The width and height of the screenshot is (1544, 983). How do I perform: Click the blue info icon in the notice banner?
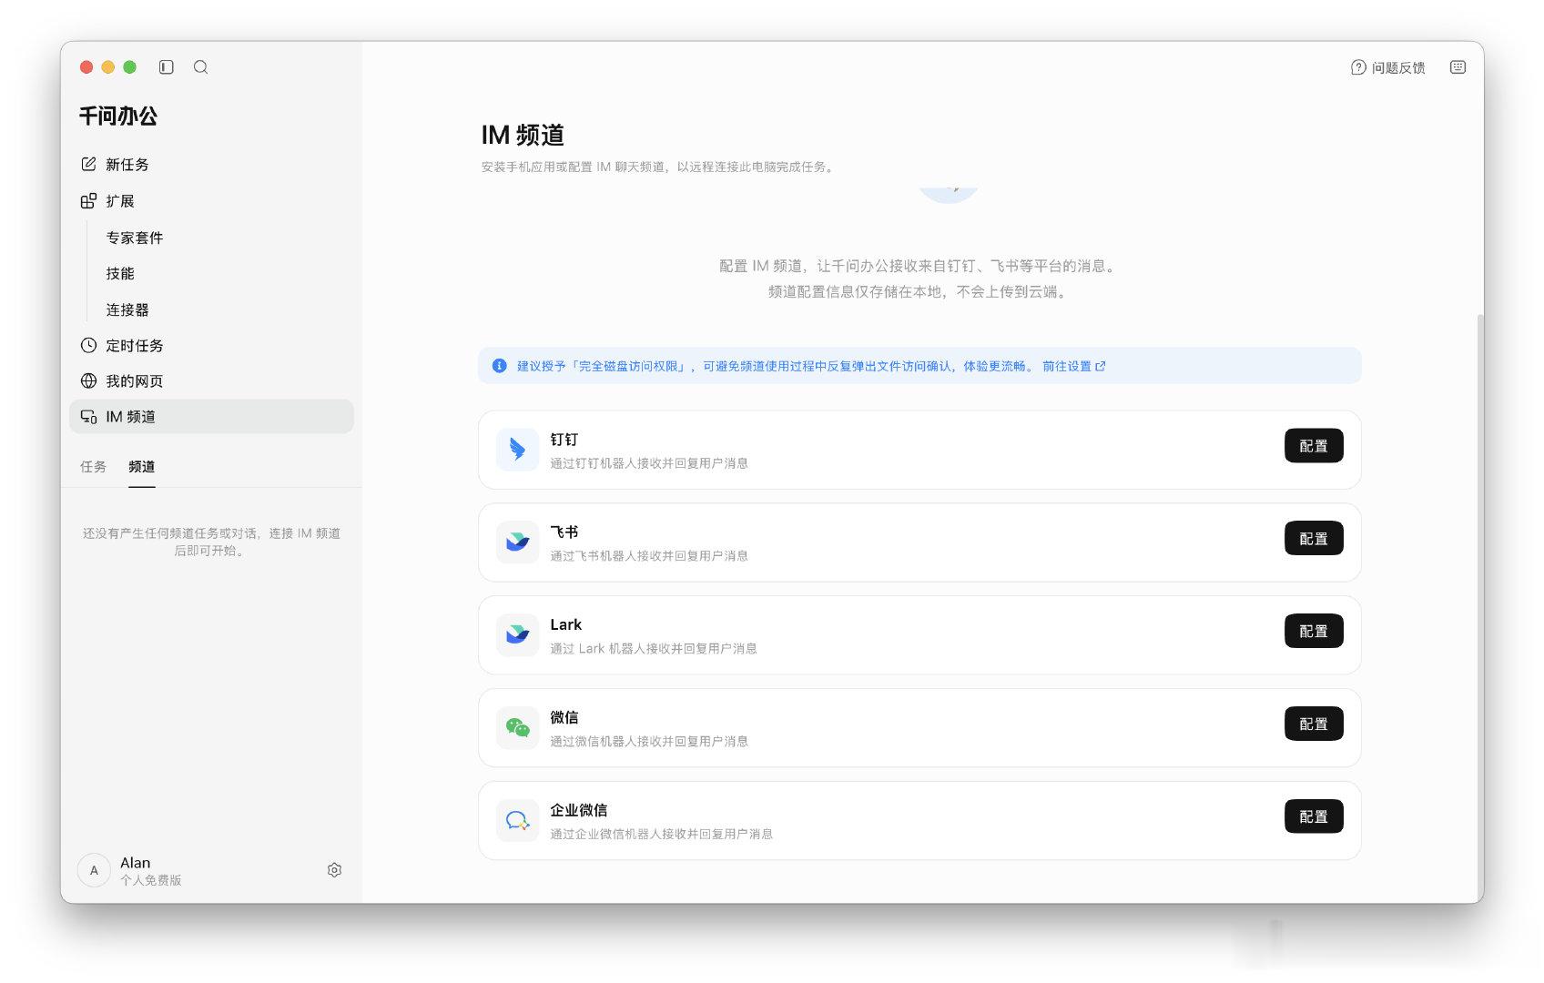(x=499, y=366)
